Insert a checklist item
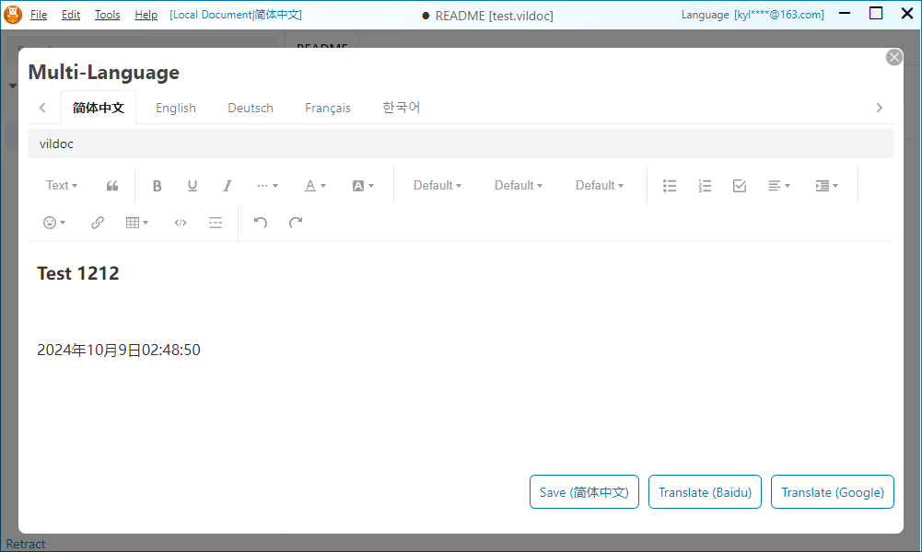 pos(740,186)
